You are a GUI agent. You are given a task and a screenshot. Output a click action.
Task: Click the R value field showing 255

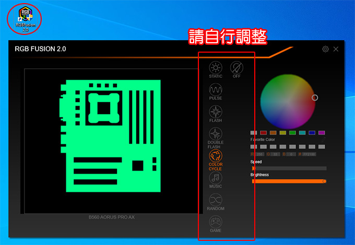tap(259, 154)
